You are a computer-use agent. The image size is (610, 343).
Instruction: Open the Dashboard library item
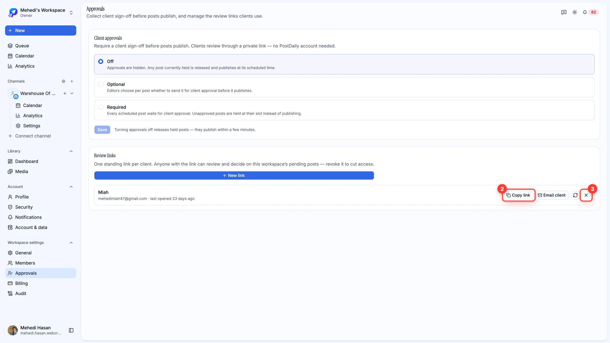click(x=41, y=161)
